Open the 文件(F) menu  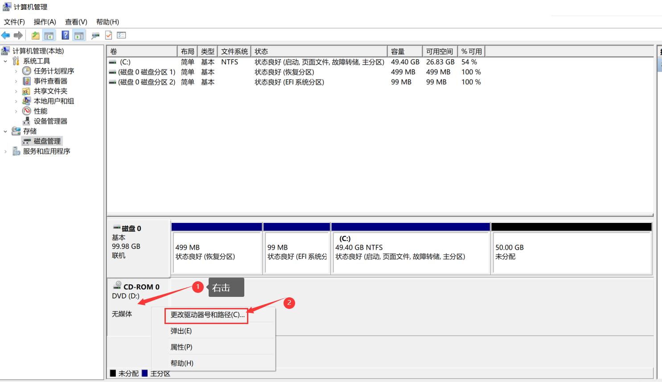[14, 22]
